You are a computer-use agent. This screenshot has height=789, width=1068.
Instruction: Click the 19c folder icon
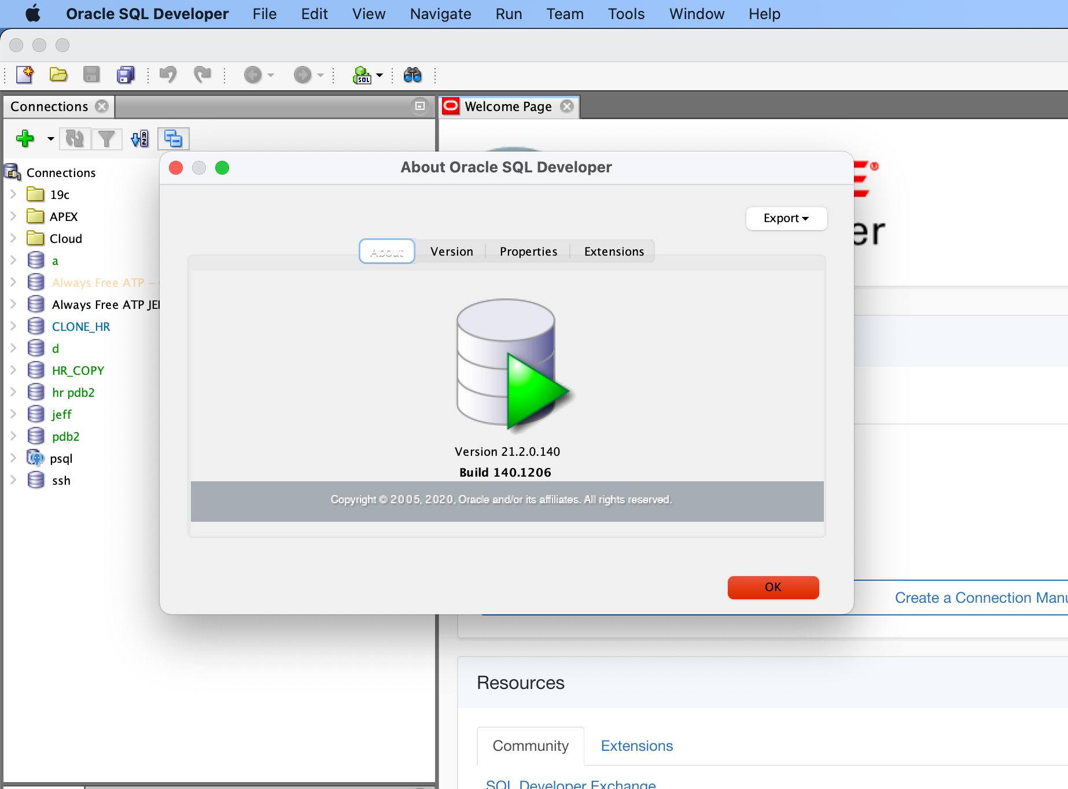(x=35, y=194)
